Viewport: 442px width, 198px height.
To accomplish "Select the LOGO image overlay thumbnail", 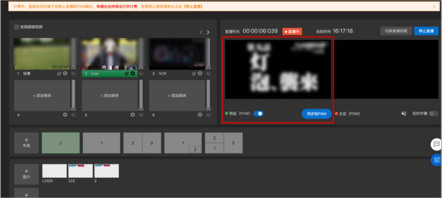I will click(x=54, y=171).
